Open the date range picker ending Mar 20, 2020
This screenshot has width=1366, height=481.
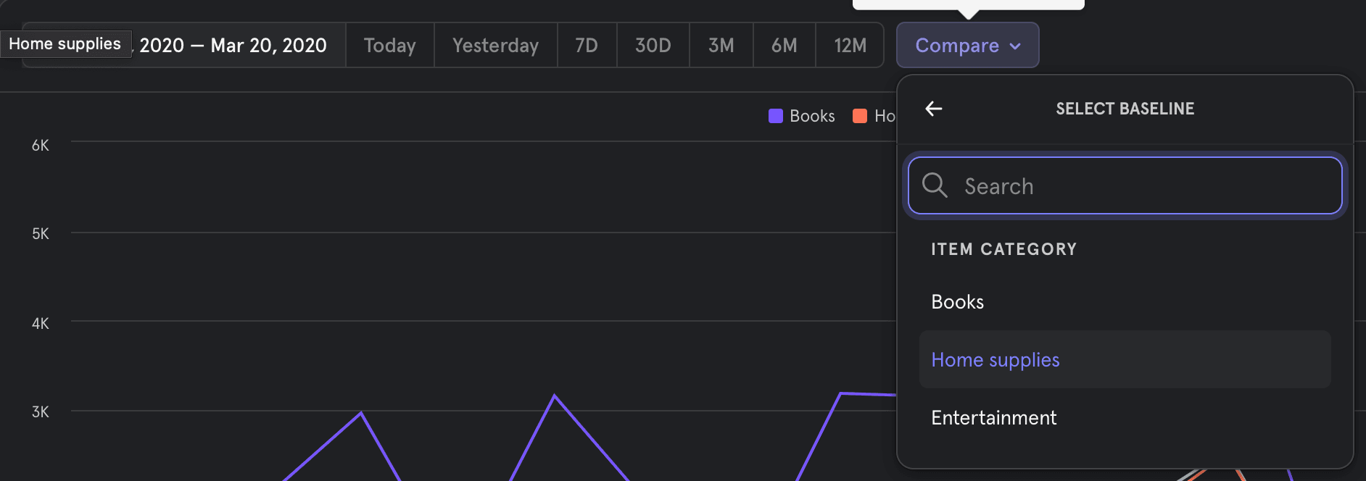point(233,45)
